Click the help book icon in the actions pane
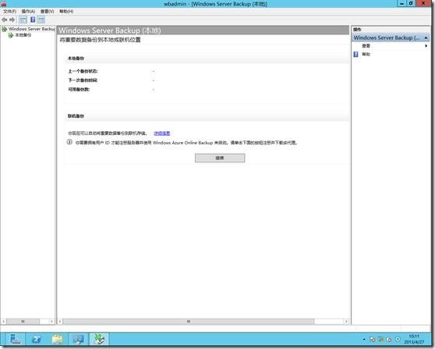Viewport: 435px width, 349px height. coord(356,54)
